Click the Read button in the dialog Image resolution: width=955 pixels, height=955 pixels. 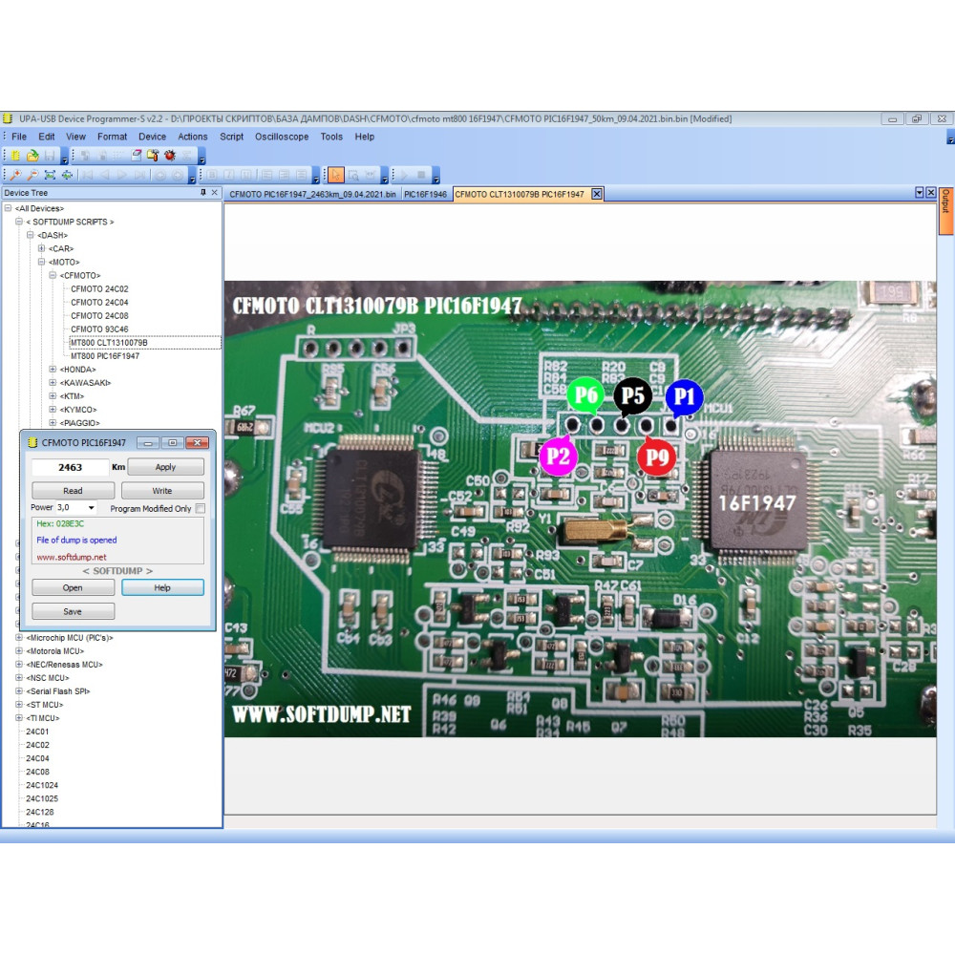pos(73,491)
